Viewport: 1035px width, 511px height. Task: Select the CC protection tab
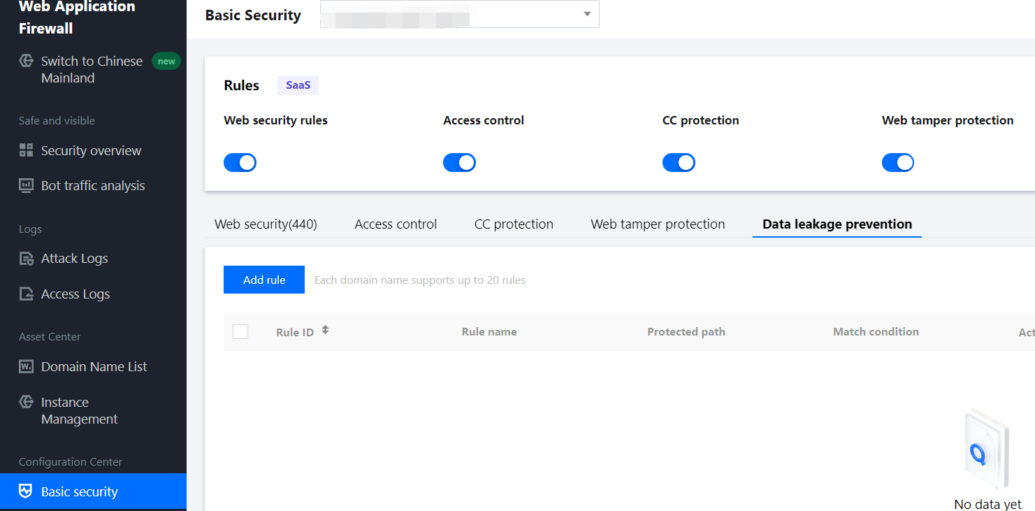coord(514,224)
